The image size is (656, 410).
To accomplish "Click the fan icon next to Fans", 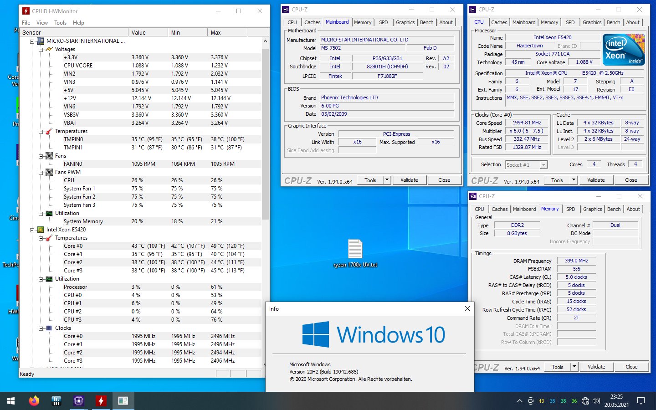I will tap(49, 156).
